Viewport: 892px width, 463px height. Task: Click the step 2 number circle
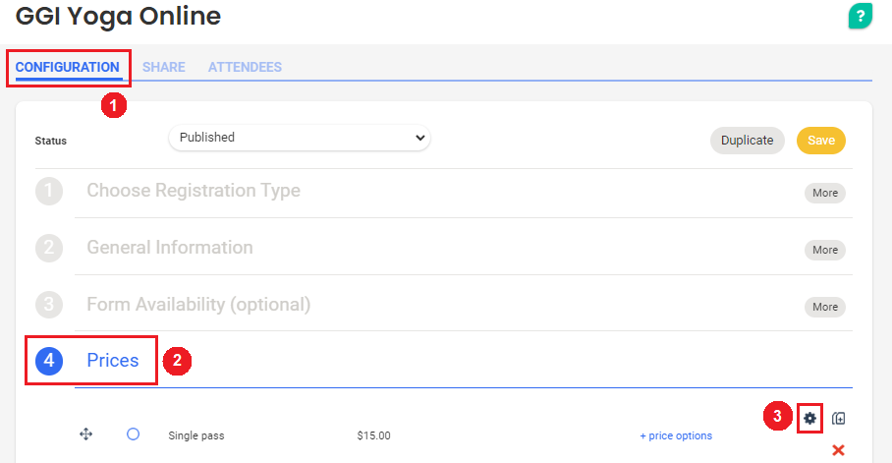(x=49, y=249)
